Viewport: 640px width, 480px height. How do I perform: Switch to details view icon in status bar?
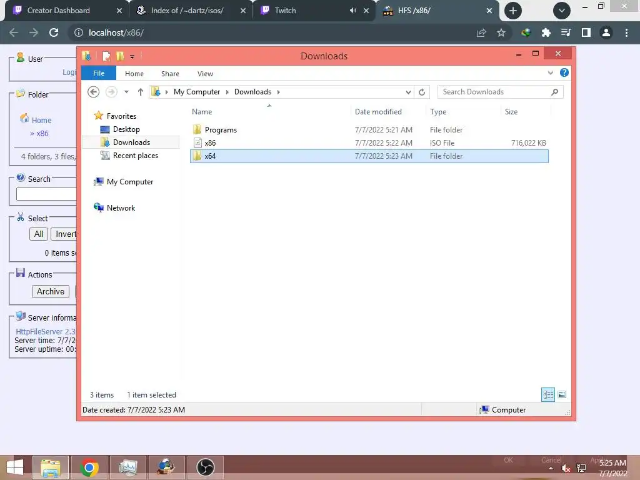coord(547,394)
